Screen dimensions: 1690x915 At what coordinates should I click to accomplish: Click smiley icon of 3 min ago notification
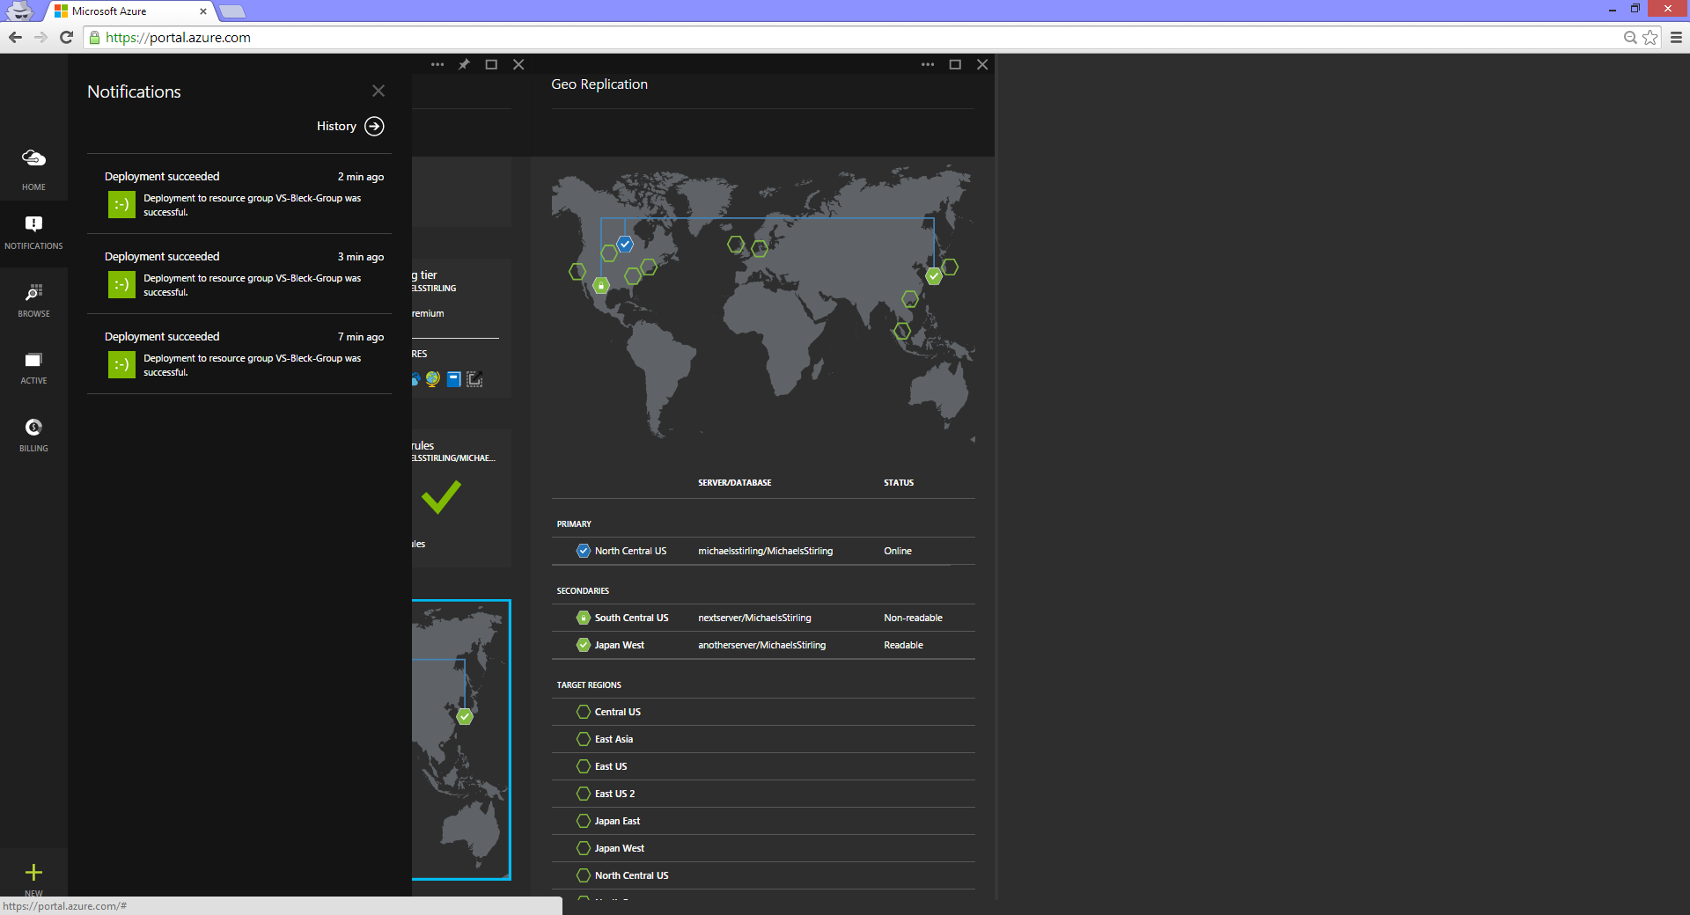tap(121, 284)
